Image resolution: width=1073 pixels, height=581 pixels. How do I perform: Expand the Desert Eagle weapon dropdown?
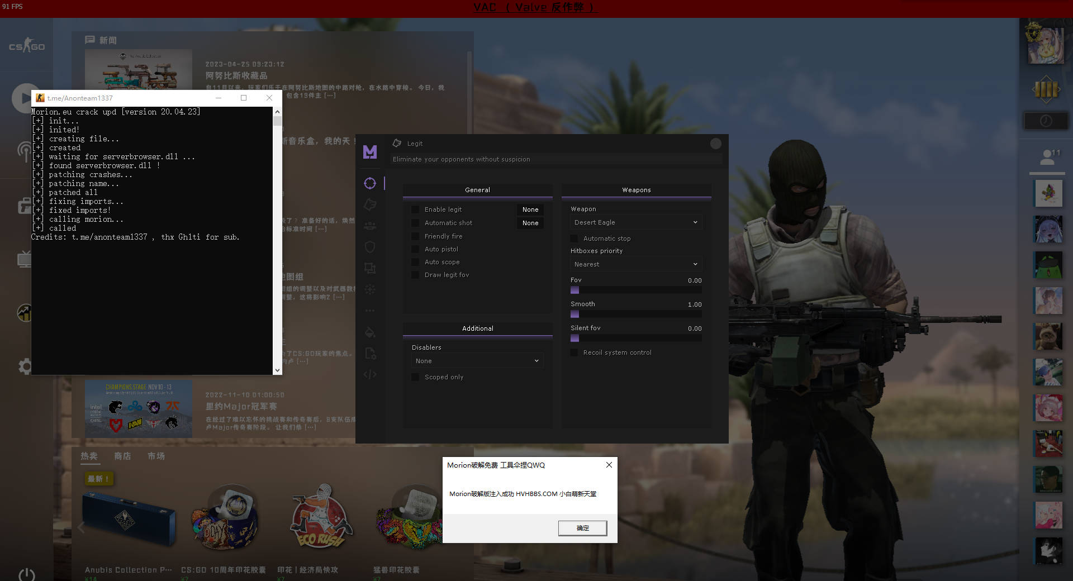click(636, 222)
